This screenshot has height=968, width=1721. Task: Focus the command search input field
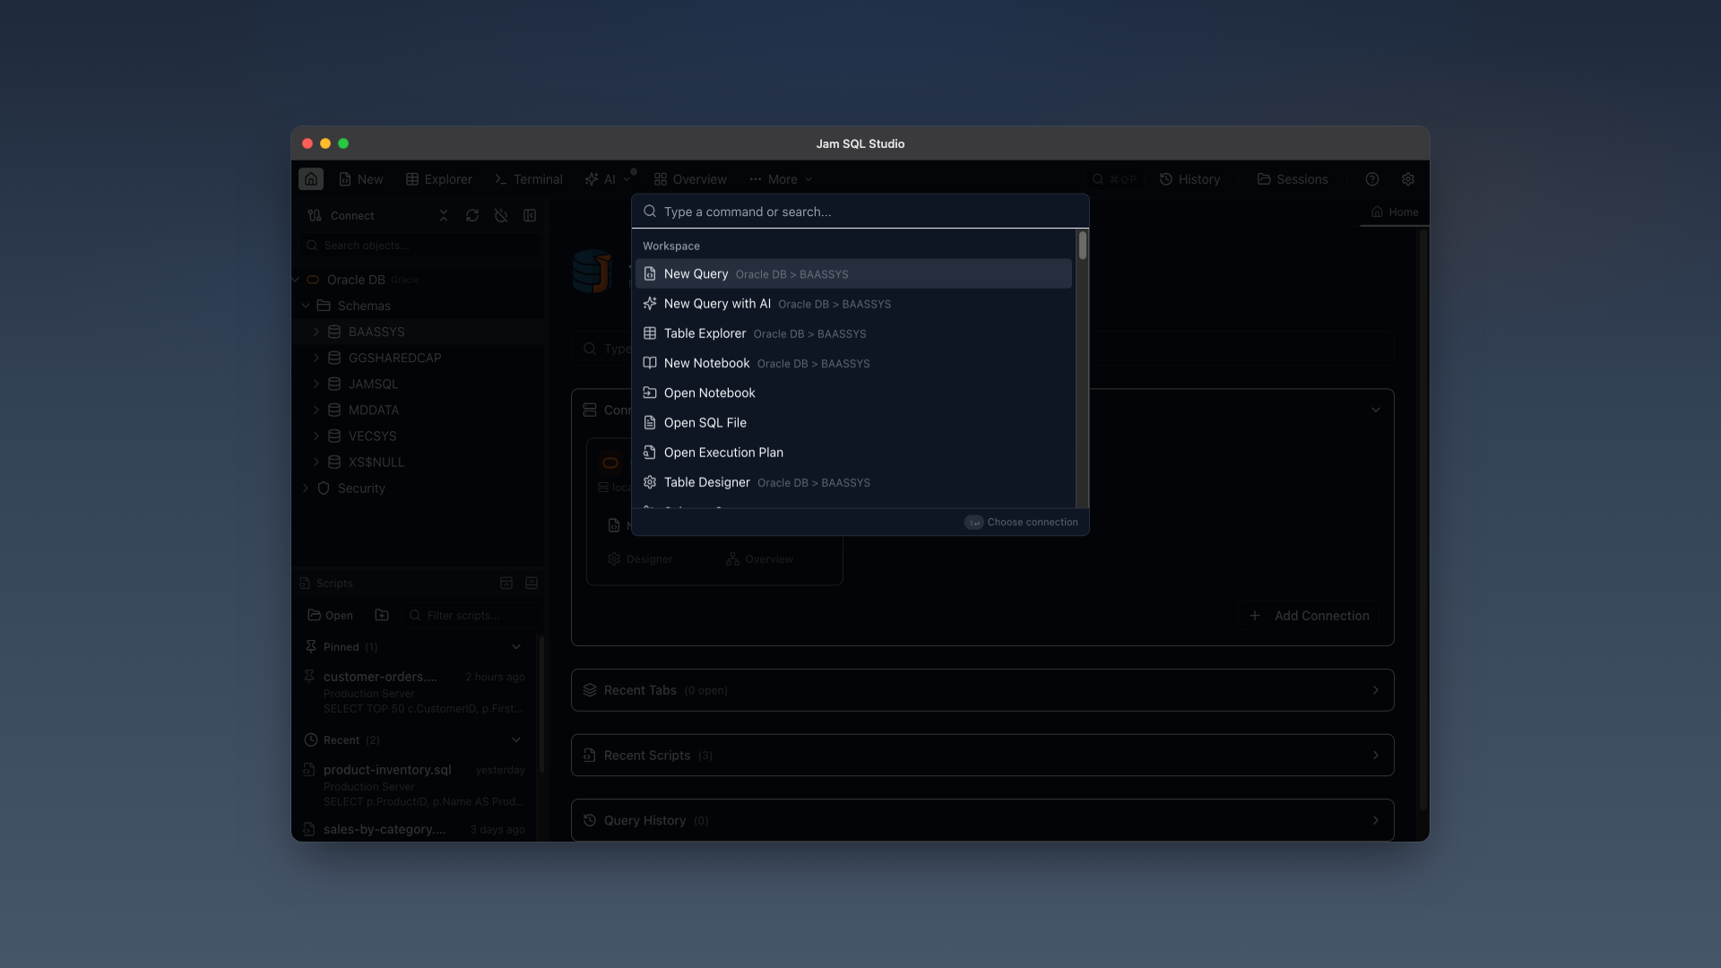pos(860,212)
